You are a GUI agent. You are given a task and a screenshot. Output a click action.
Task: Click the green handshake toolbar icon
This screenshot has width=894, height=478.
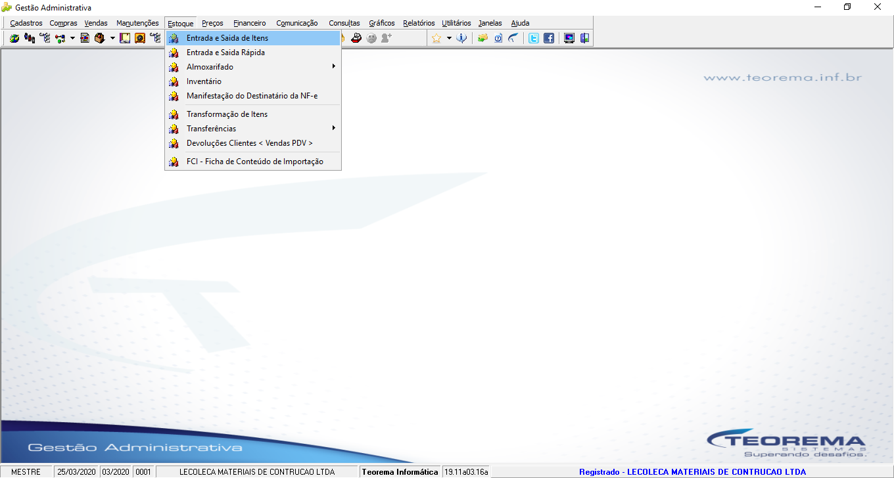(482, 38)
